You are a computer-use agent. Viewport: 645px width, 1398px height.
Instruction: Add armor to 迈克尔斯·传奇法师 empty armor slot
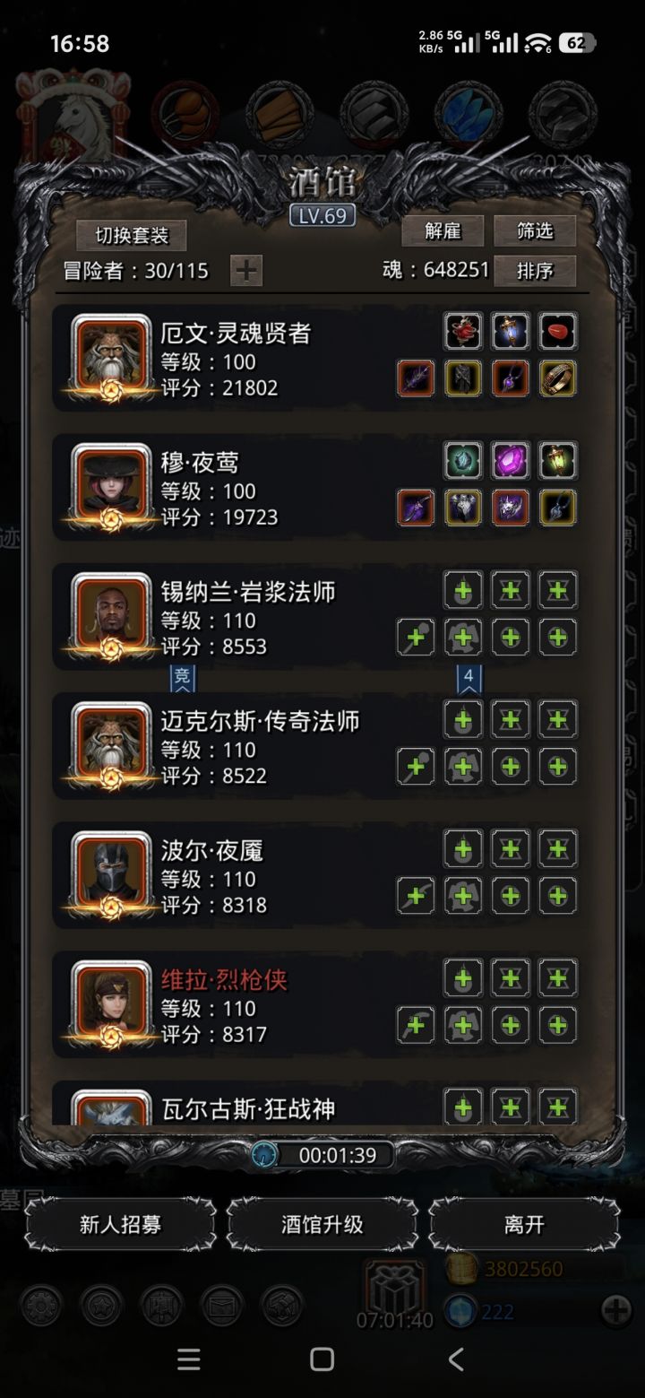[463, 766]
